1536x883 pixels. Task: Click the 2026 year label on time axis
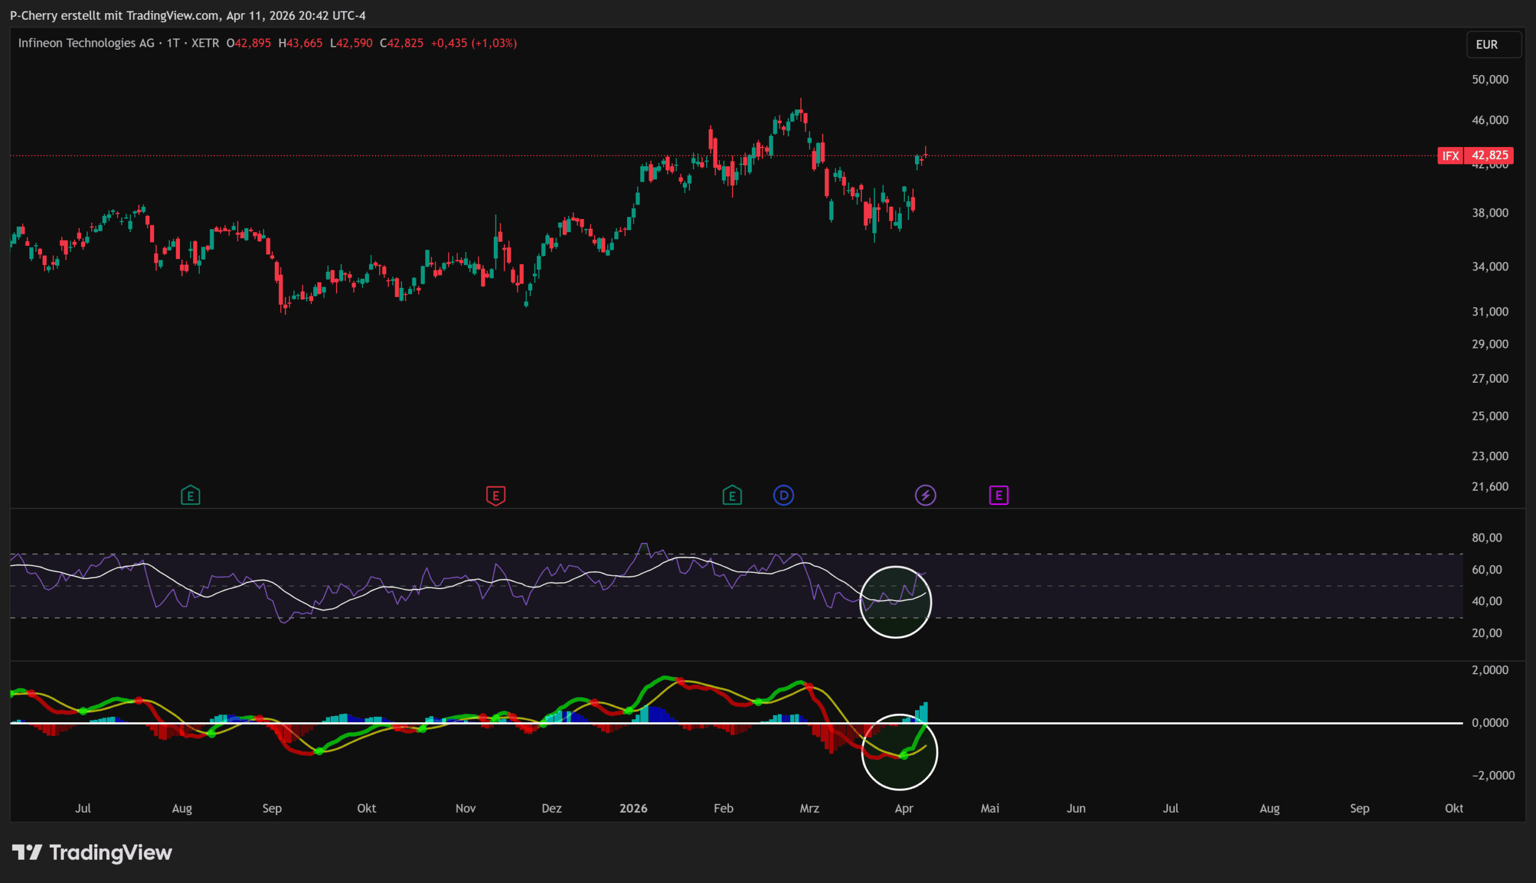pyautogui.click(x=633, y=809)
